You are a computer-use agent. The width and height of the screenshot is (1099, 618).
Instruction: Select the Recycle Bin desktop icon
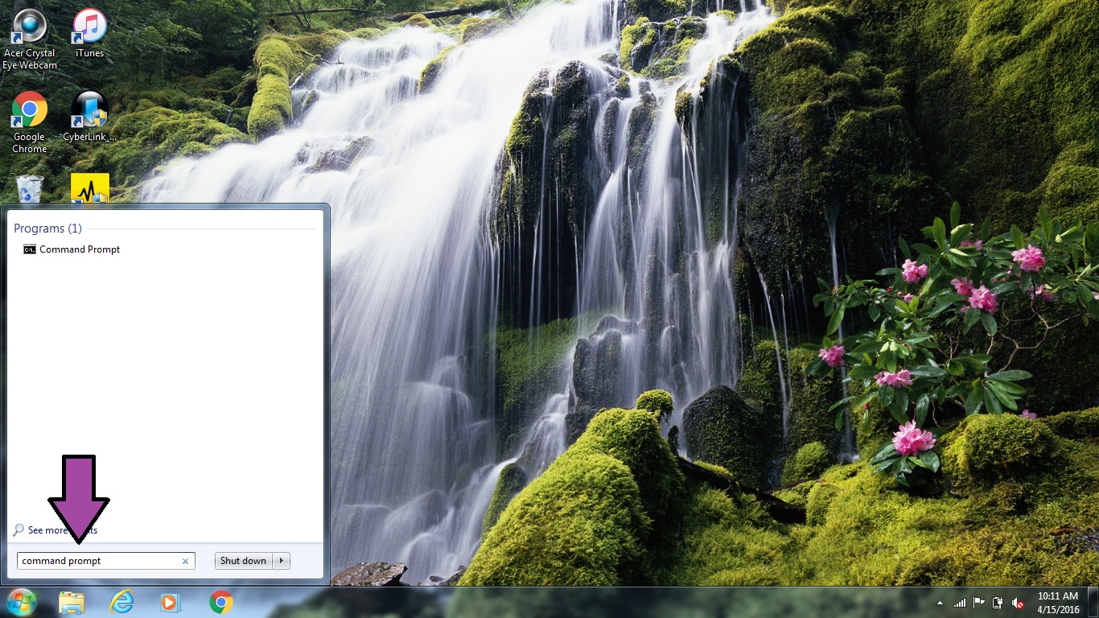tap(30, 189)
